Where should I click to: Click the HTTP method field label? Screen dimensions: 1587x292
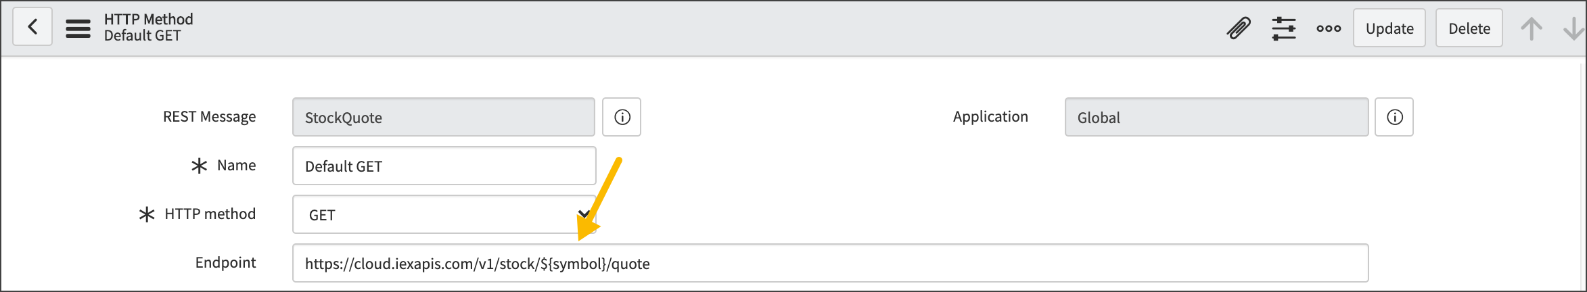point(210,214)
